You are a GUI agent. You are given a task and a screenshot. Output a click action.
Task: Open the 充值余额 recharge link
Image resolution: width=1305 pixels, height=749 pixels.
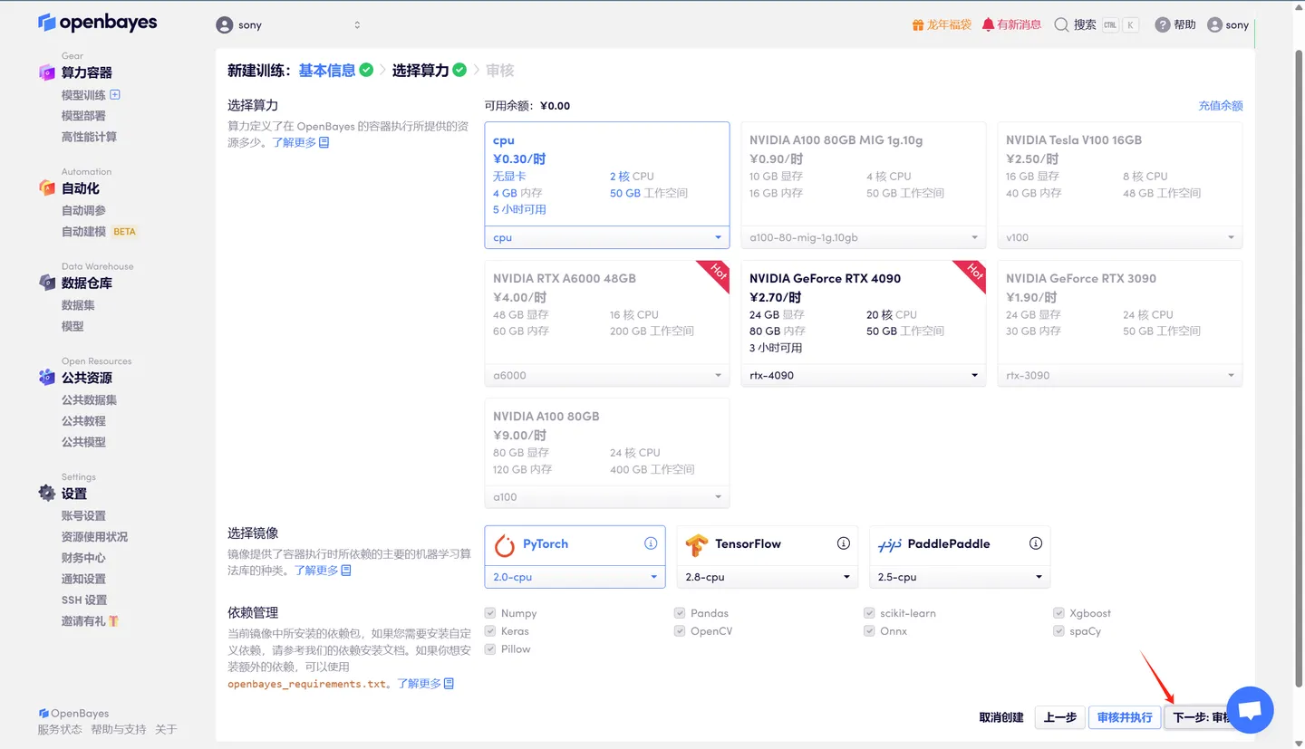pos(1220,105)
